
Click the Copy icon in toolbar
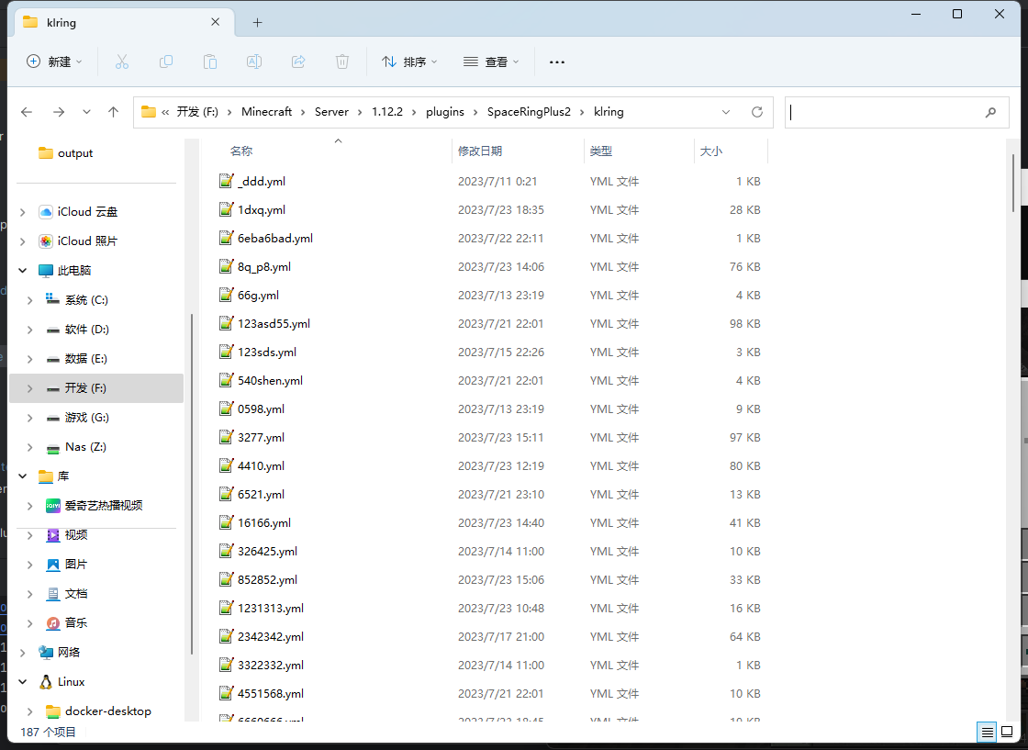tap(166, 62)
